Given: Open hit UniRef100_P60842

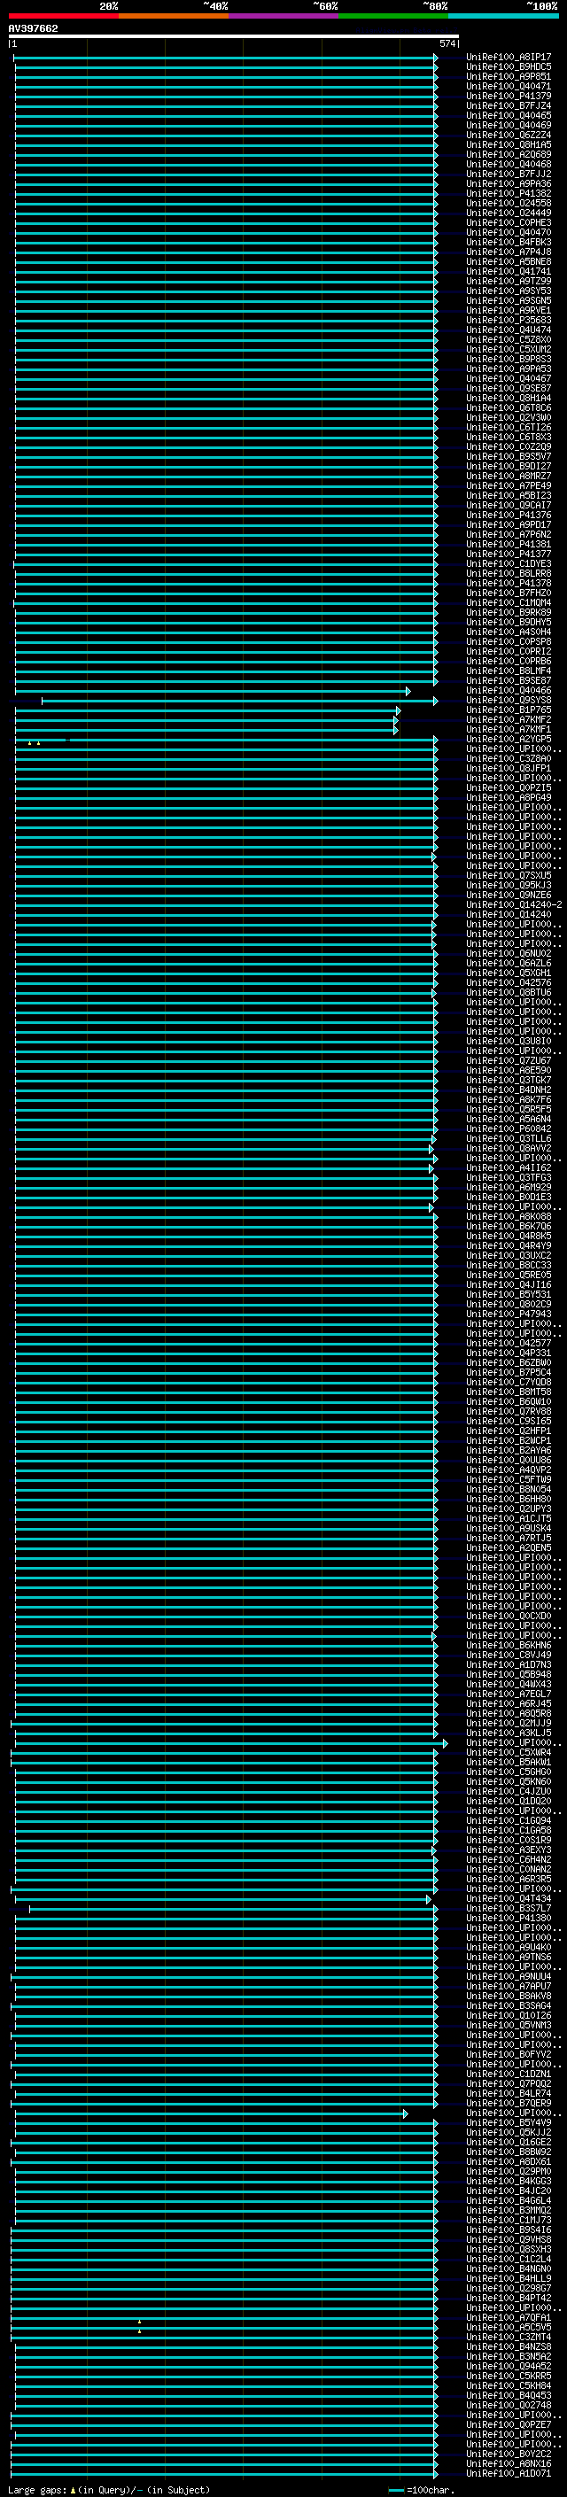Looking at the screenshot, I should pyautogui.click(x=509, y=1128).
